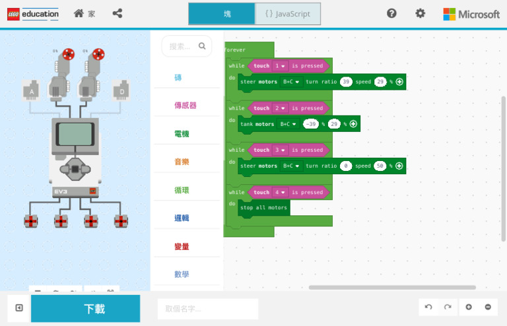Image resolution: width=507 pixels, height=326 pixels.
Task: Open B+C dropdown on tank motors block
Action: point(288,124)
